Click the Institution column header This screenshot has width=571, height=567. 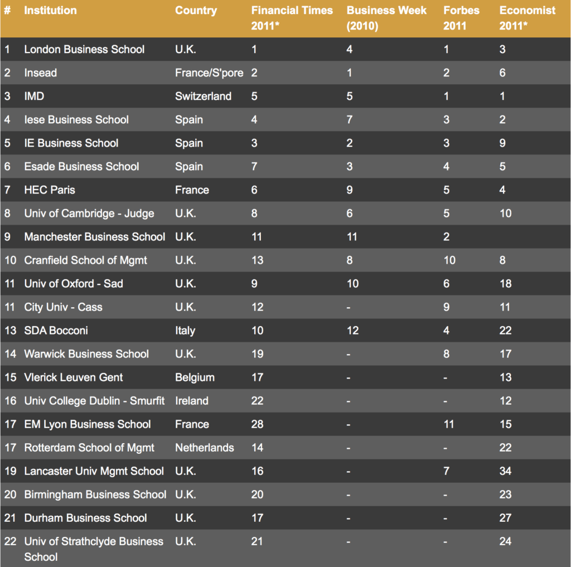tap(50, 10)
